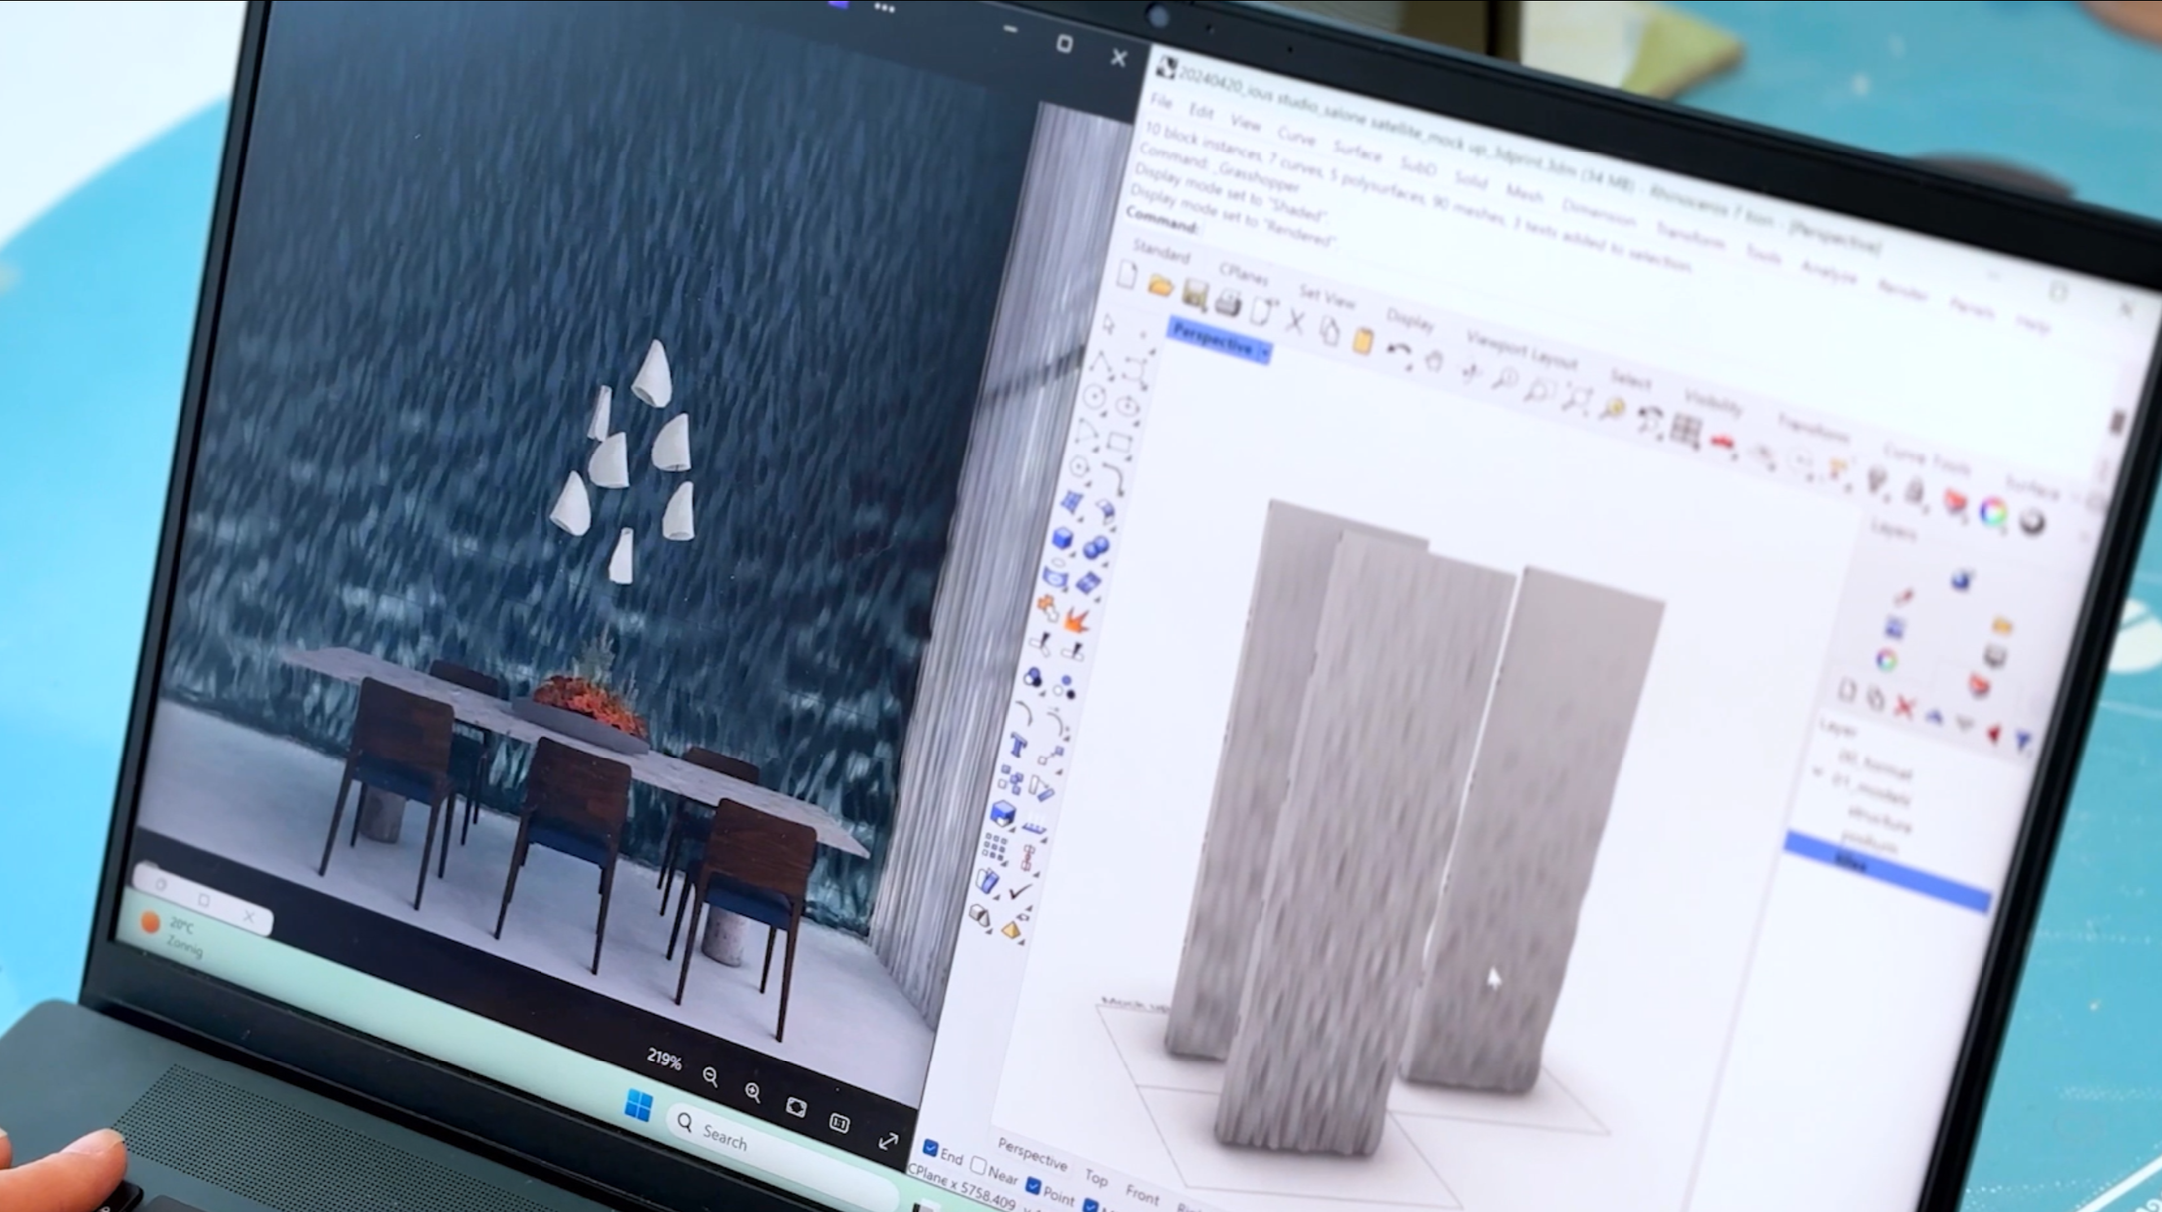Click the New document icon in Rhino toolbar

coord(1127,276)
